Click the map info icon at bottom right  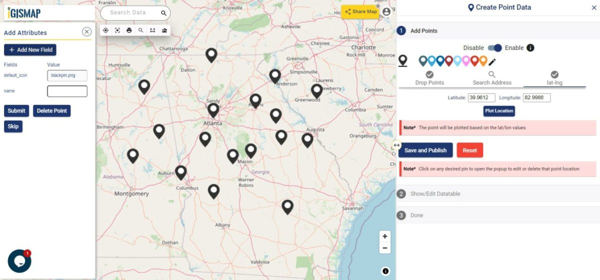tap(385, 271)
